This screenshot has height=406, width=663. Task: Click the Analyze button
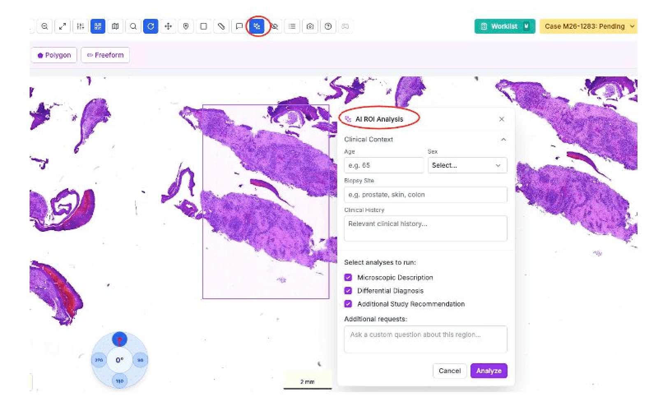pos(489,371)
